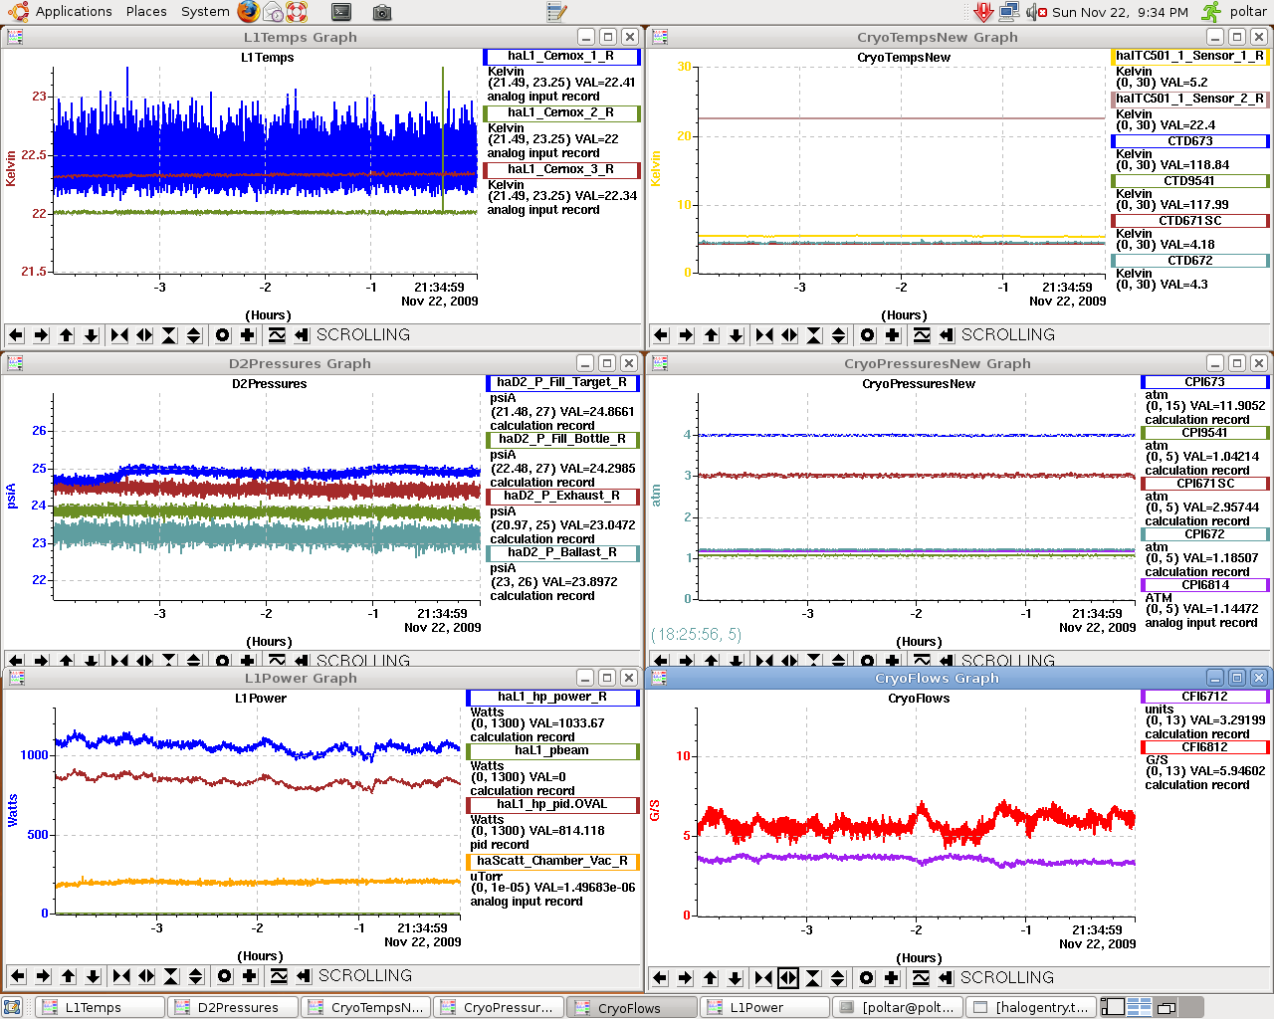This screenshot has width=1274, height=1019.
Task: Switch to CryoTempsN... in the taskbar
Action: (366, 1007)
